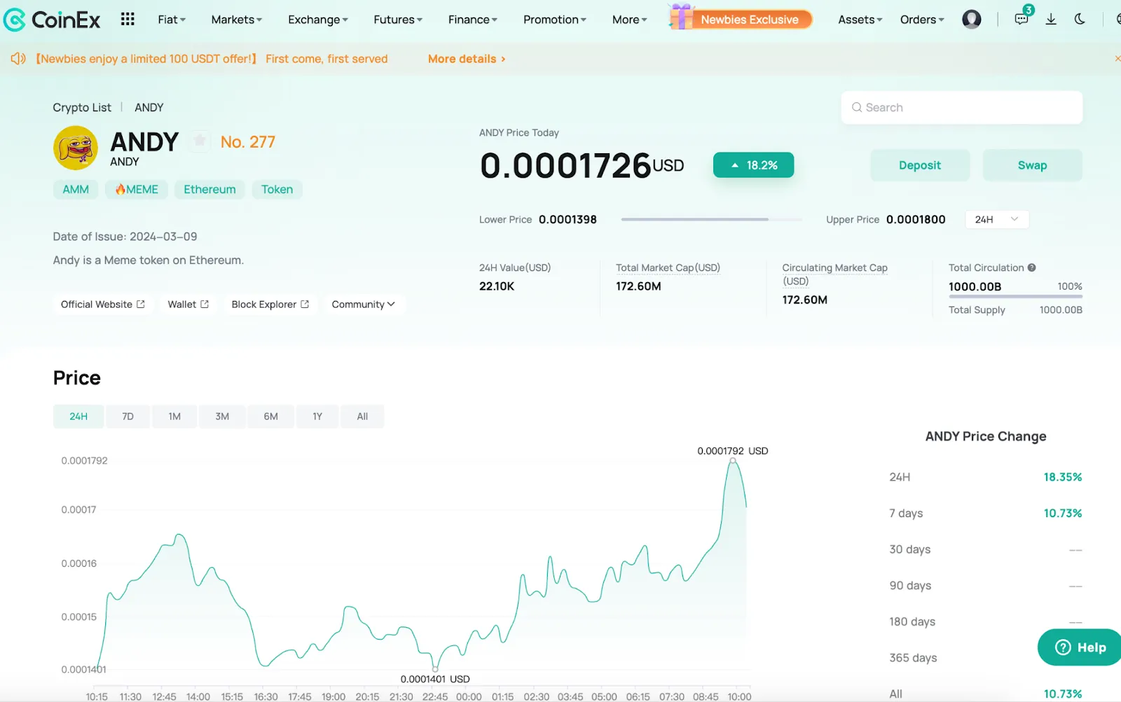Click More details link
Viewport: 1121px width, 702px height.
pos(467,59)
